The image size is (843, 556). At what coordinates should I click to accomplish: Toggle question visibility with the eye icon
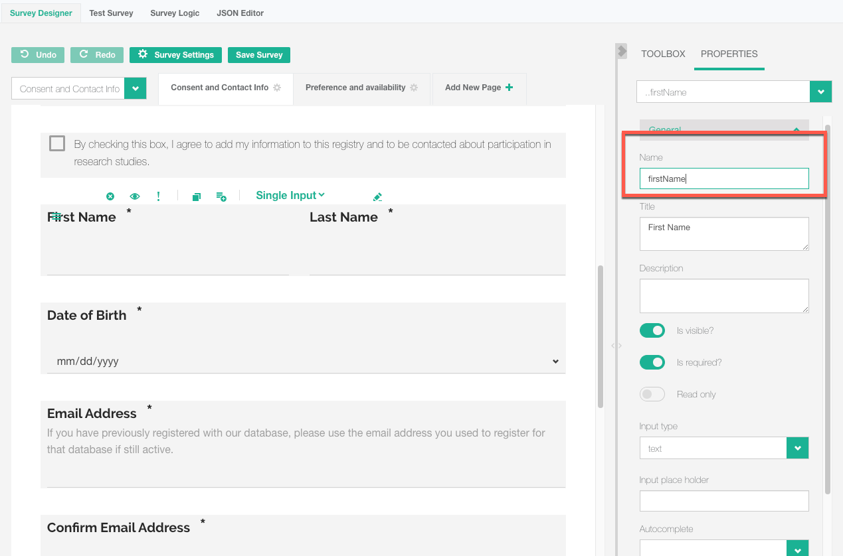[135, 196]
